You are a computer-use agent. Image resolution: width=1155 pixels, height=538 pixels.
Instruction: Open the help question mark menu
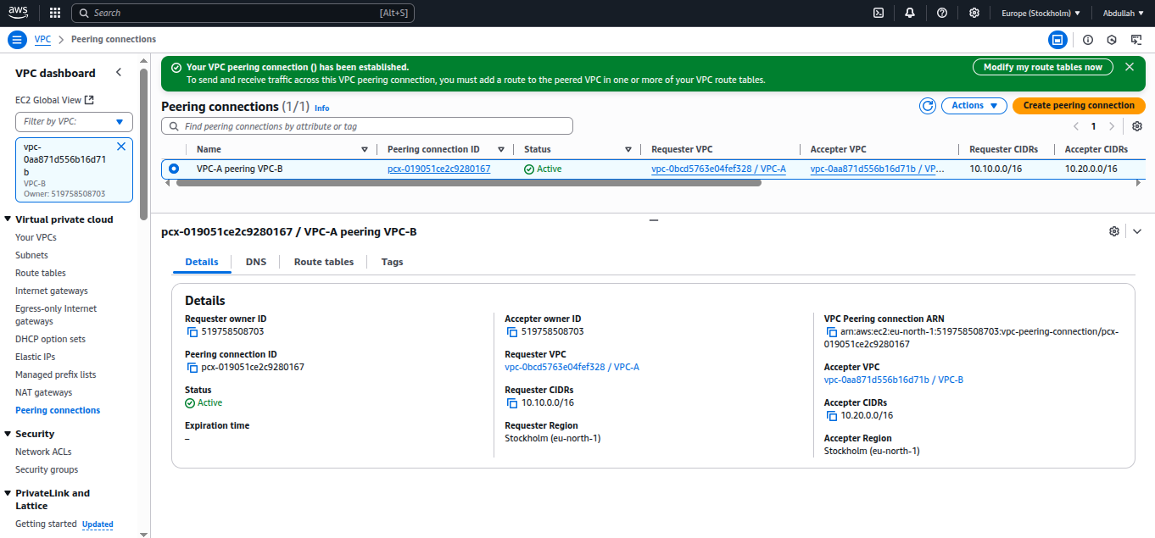(x=942, y=13)
